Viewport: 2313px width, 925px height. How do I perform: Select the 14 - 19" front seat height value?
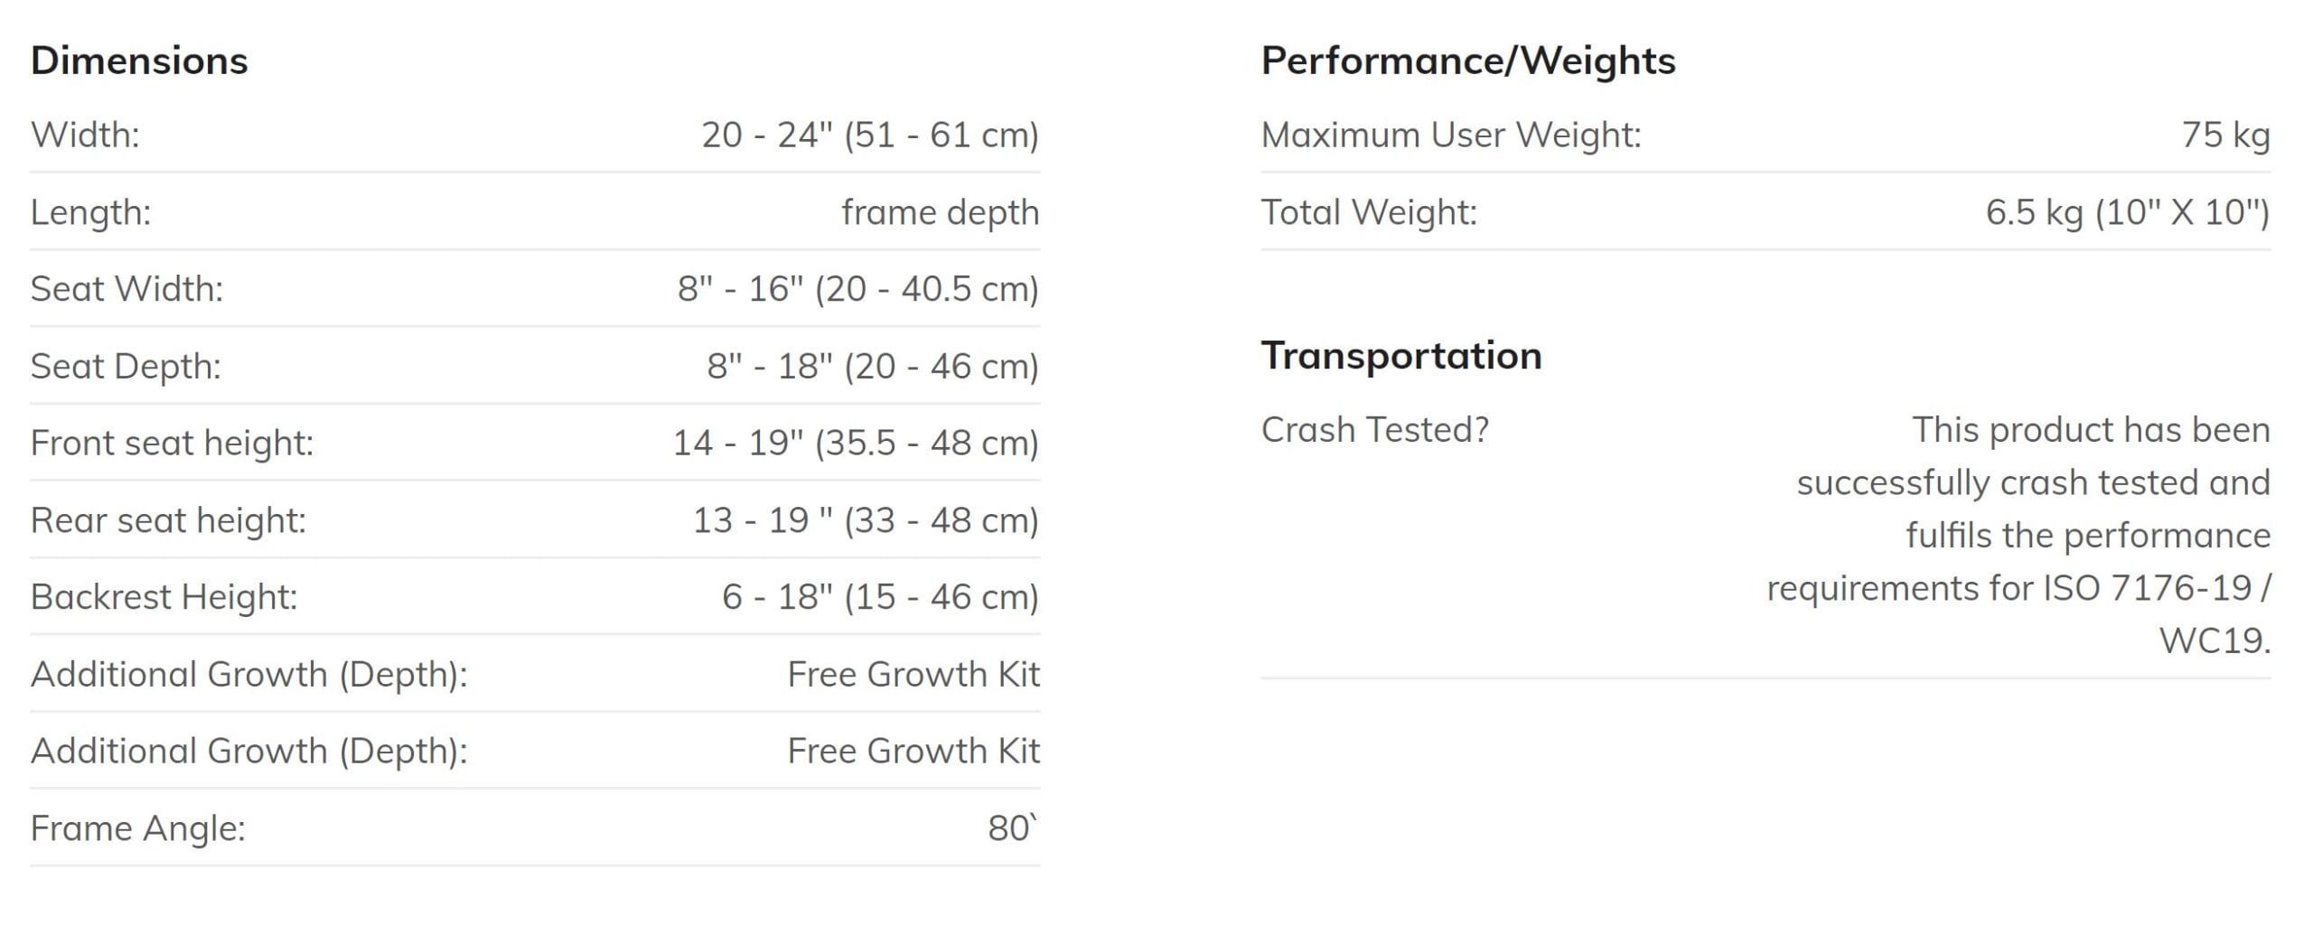pos(855,443)
